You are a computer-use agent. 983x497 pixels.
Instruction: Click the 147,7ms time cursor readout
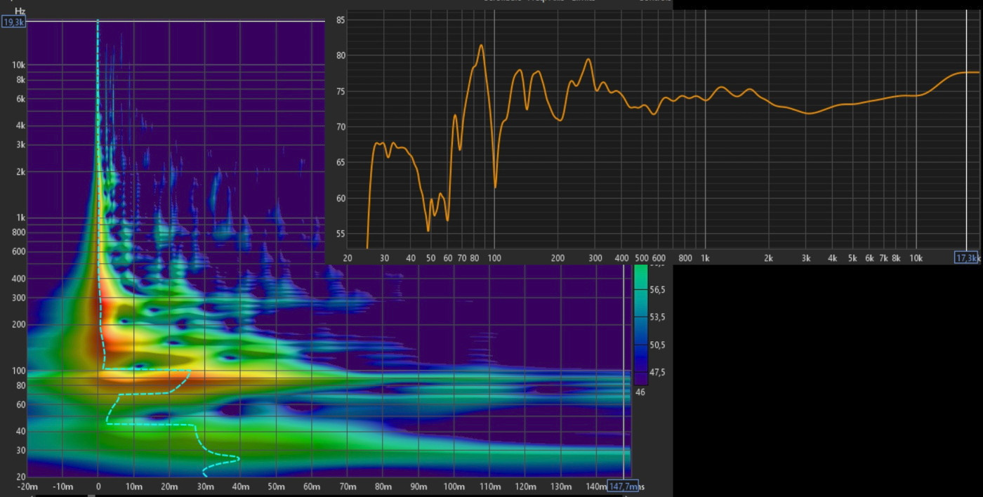pyautogui.click(x=623, y=486)
